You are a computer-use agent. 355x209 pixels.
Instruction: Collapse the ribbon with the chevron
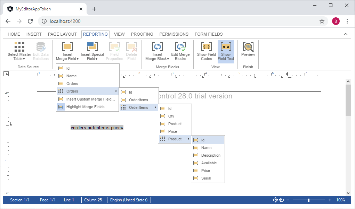click(346, 34)
